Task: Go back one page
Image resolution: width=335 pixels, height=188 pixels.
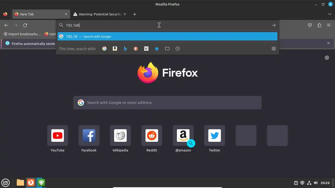Action: (6, 25)
